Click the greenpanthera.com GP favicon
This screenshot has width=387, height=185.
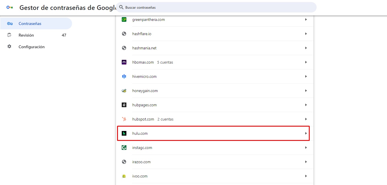124,19
